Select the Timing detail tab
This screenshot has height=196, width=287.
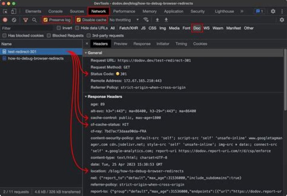181,44
